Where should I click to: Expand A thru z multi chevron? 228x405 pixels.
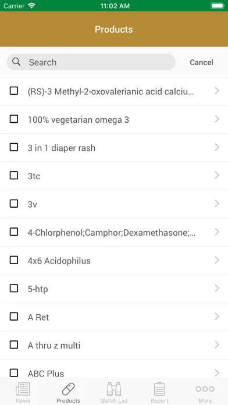(x=217, y=345)
